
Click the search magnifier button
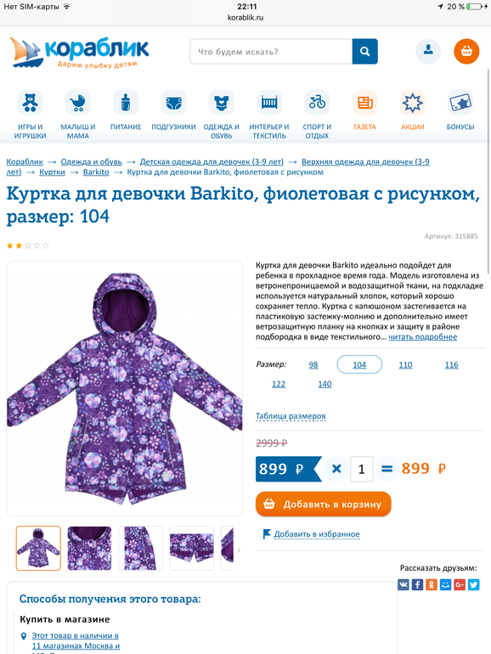click(x=365, y=51)
